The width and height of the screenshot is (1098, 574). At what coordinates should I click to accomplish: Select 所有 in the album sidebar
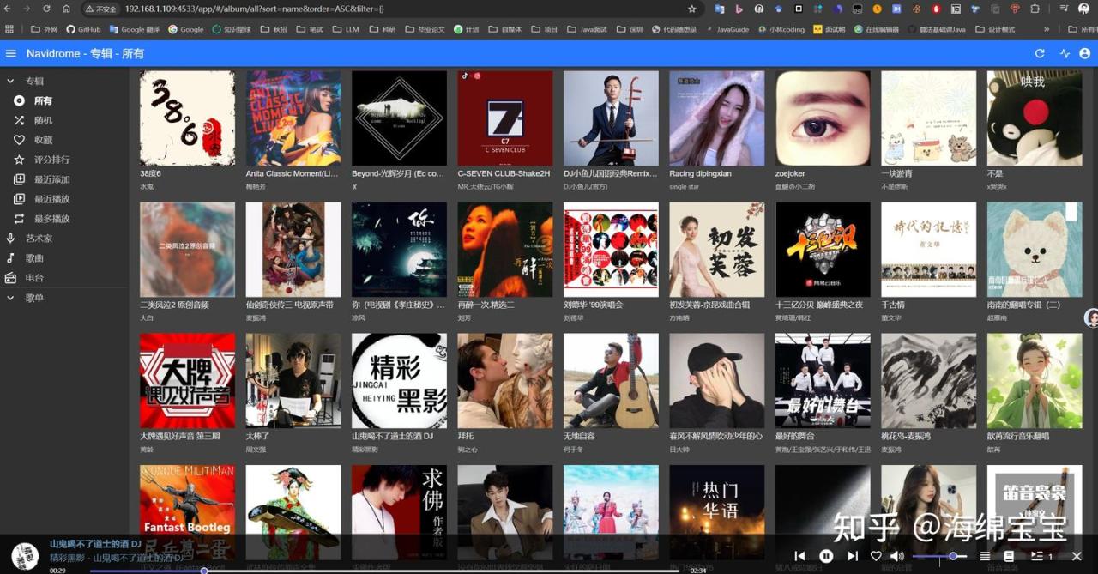point(64,100)
